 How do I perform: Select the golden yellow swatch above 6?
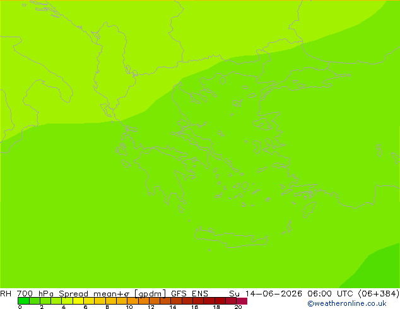89,301
